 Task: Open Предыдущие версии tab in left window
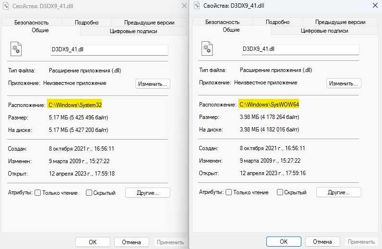pyautogui.click(x=149, y=23)
